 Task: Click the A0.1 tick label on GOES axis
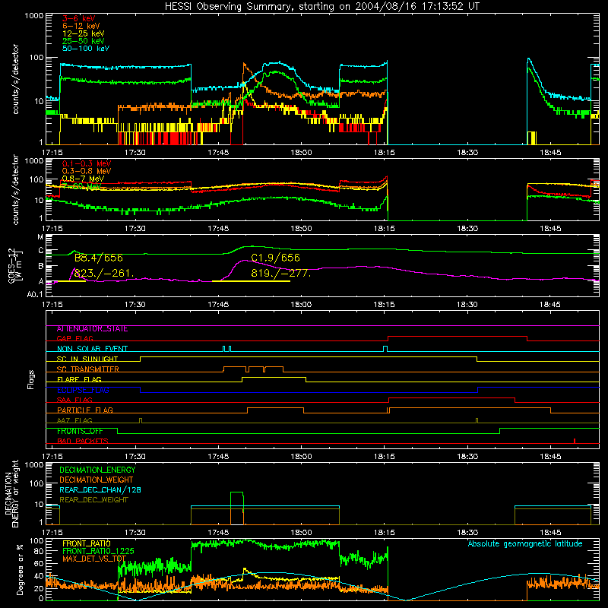click(x=35, y=295)
